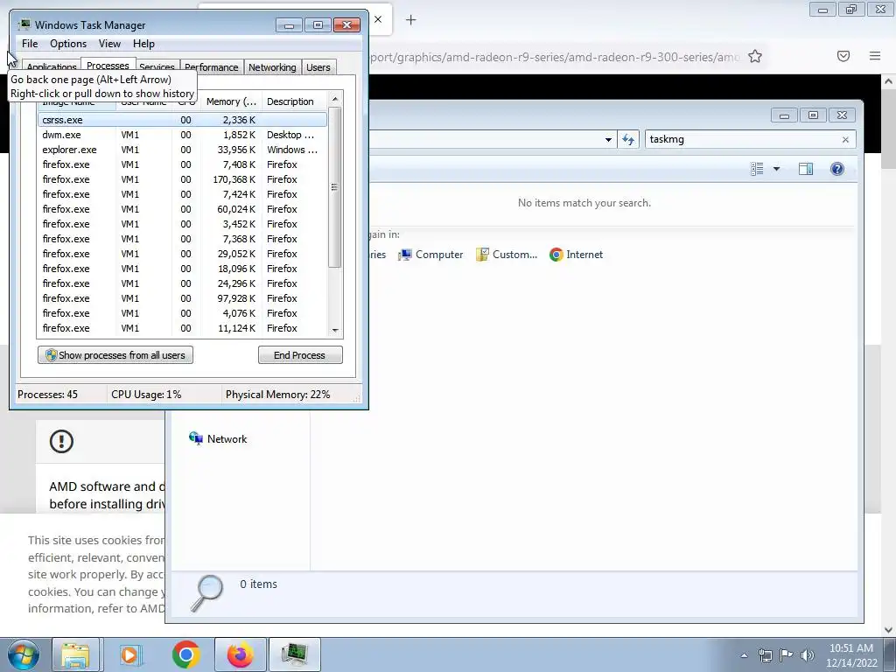Open Task Manager Options menu
The width and height of the screenshot is (896, 672).
coord(68,44)
